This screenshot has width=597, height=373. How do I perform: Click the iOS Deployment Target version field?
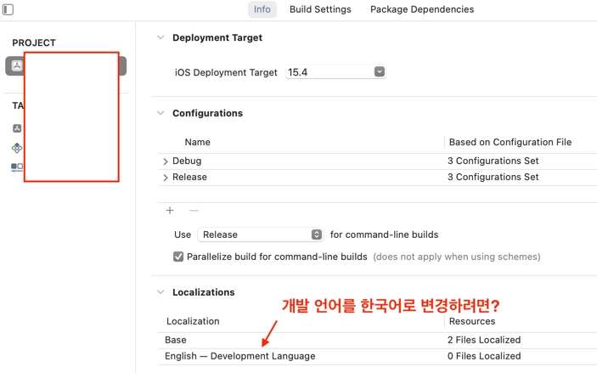click(x=328, y=72)
